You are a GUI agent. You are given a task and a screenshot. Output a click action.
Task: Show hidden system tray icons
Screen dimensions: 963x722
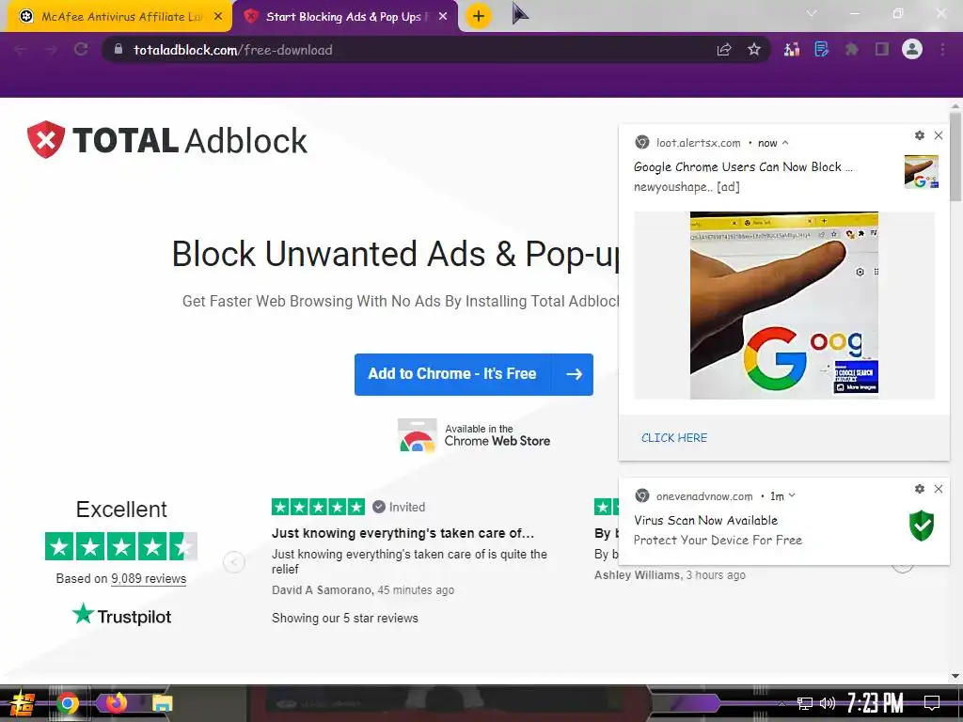[x=781, y=703]
